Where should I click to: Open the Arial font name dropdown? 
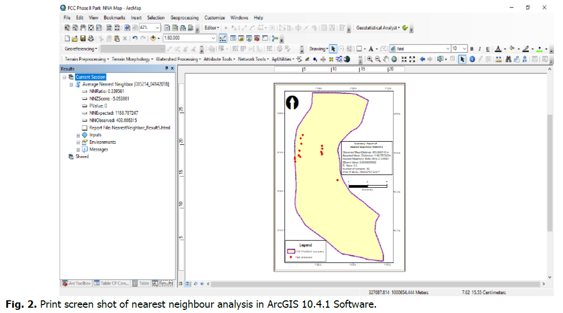click(x=447, y=49)
